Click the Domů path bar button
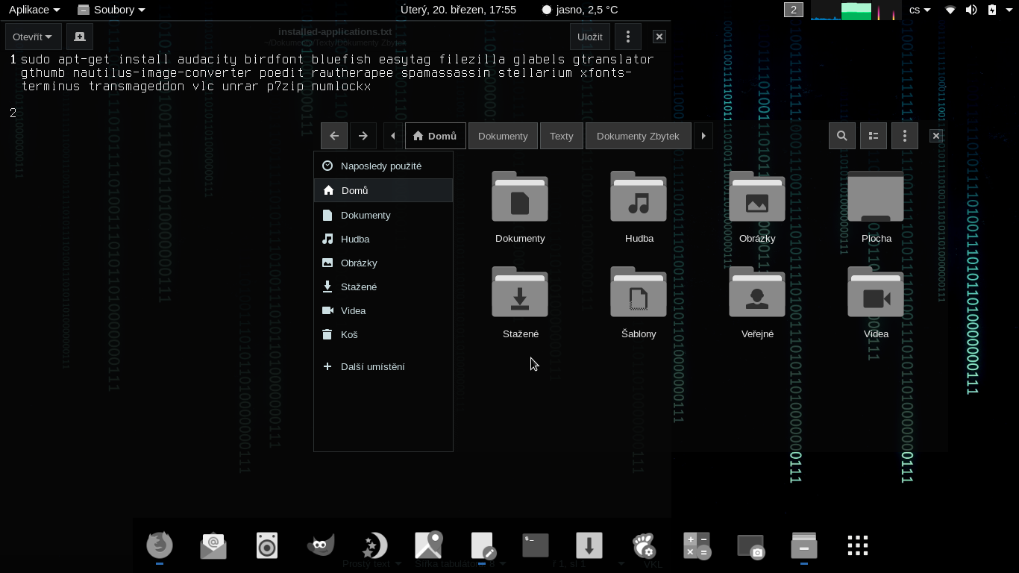 tap(436, 136)
